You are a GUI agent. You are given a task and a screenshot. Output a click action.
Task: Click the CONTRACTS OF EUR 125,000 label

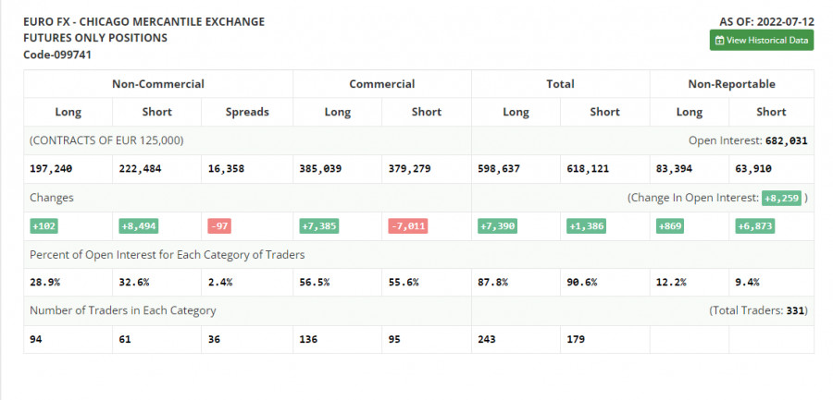tap(106, 140)
